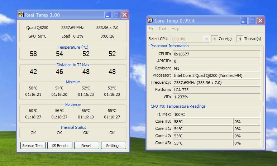Click the Core Temp title bar app icon
This screenshot has height=166, width=277.
[150, 20]
